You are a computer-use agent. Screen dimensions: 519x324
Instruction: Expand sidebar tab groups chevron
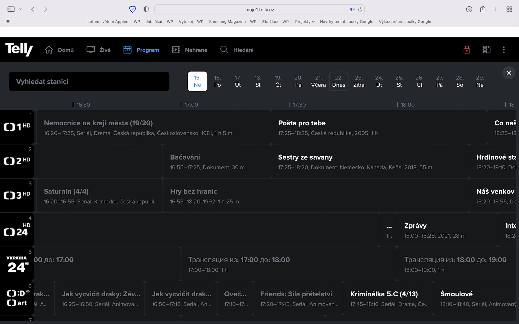pyautogui.click(x=20, y=9)
